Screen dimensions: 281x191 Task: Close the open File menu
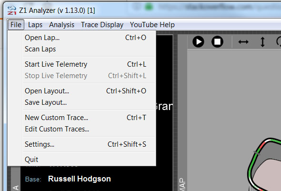point(16,25)
